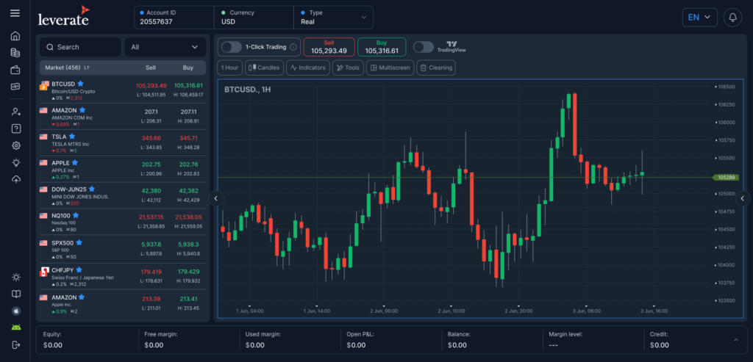Open settings gear in sidebar
The height and width of the screenshot is (362, 753).
15,145
